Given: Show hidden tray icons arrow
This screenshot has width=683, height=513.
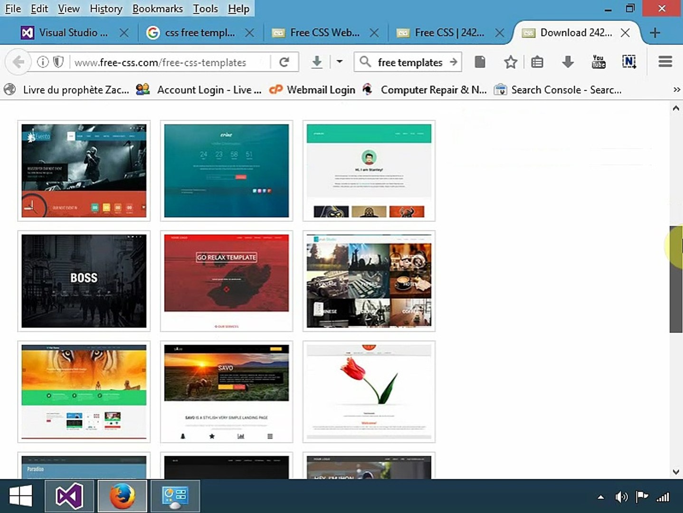Looking at the screenshot, I should click(601, 497).
